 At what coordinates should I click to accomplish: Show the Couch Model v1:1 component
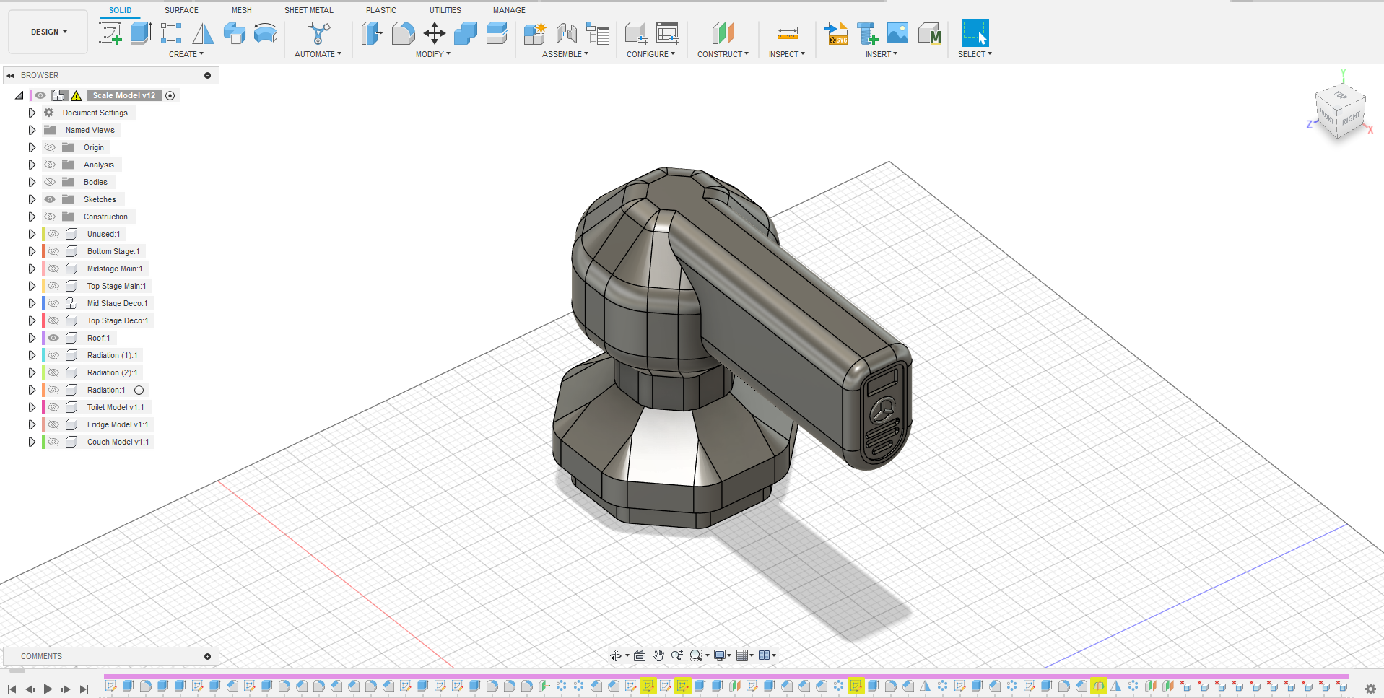click(x=53, y=442)
